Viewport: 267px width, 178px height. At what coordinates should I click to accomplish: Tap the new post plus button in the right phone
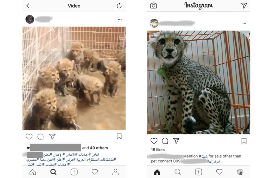tap(199, 172)
